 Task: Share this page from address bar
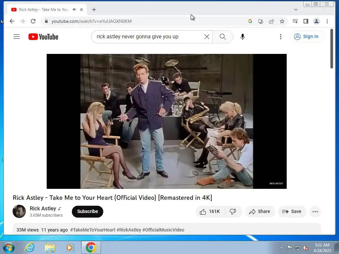pyautogui.click(x=271, y=21)
